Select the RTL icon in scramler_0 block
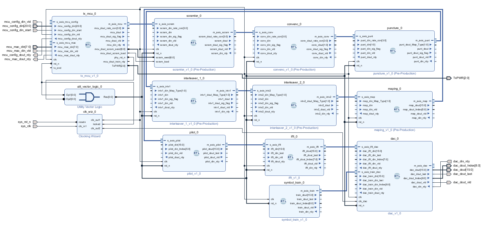This screenshot has width=482, height=229. tap(194, 43)
